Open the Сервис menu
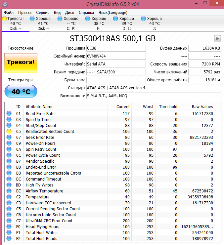 (x=43, y=13)
